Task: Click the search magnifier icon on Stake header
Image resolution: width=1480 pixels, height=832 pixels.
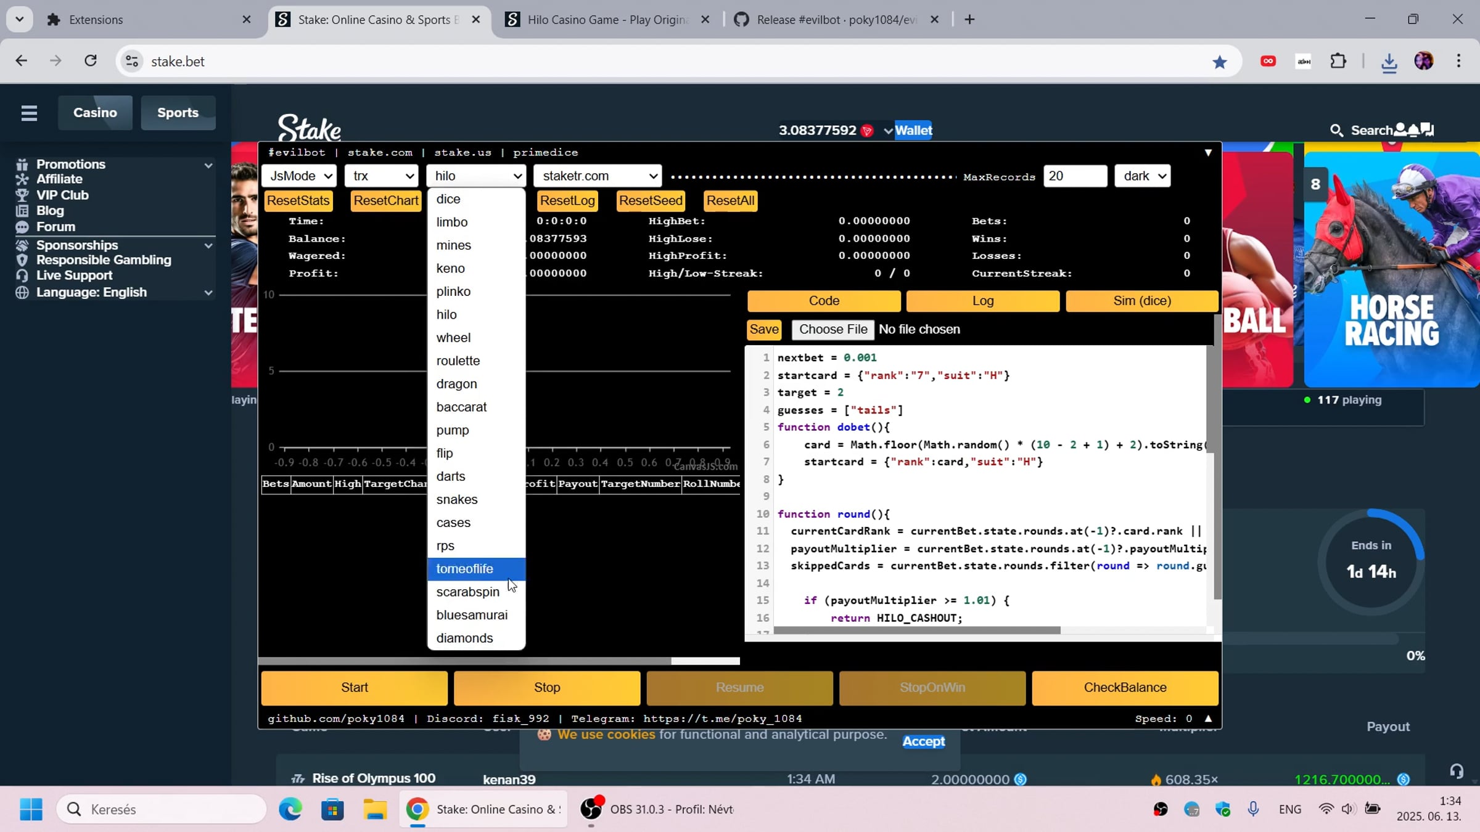Action: pos(1336,131)
